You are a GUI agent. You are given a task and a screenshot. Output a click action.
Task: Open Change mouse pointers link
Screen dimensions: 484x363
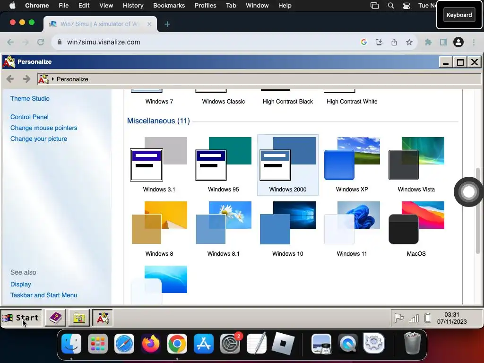pos(43,128)
